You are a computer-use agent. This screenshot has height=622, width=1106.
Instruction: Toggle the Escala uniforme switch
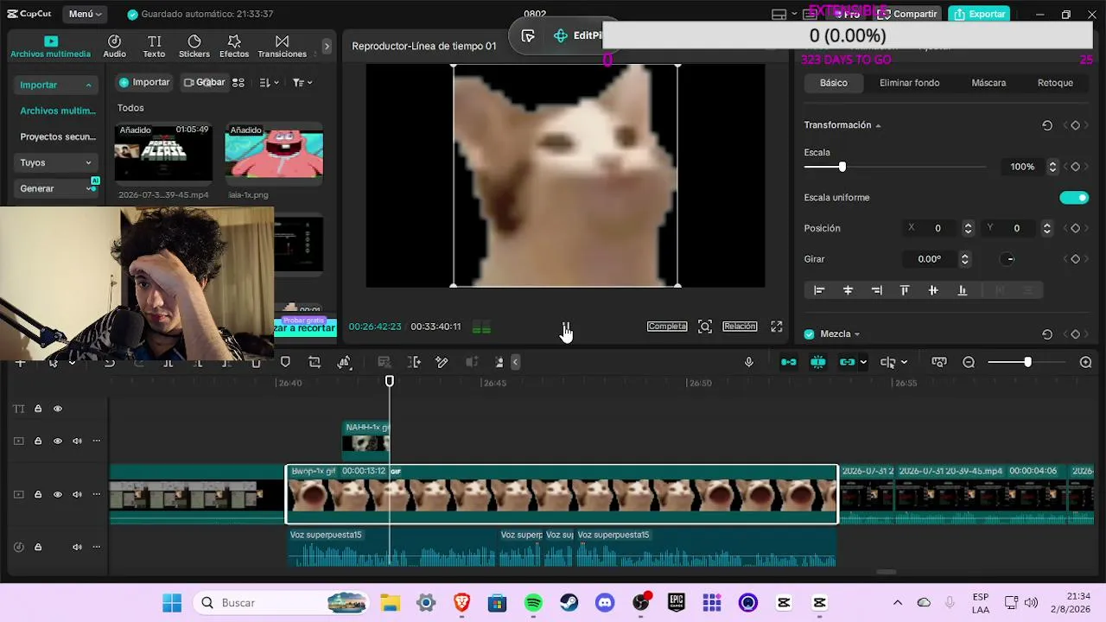point(1074,198)
